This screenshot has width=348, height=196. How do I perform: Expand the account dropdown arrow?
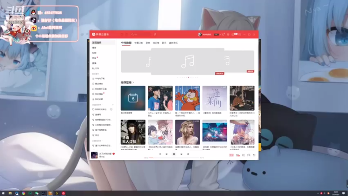tap(220, 35)
